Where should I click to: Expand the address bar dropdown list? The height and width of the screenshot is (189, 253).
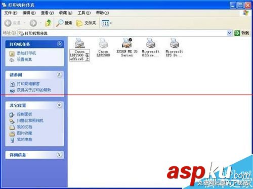click(229, 33)
